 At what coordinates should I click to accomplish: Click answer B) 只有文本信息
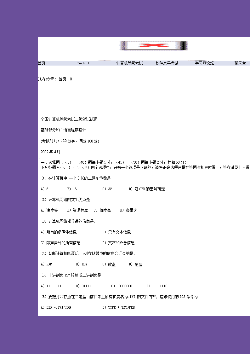coord(116,232)
